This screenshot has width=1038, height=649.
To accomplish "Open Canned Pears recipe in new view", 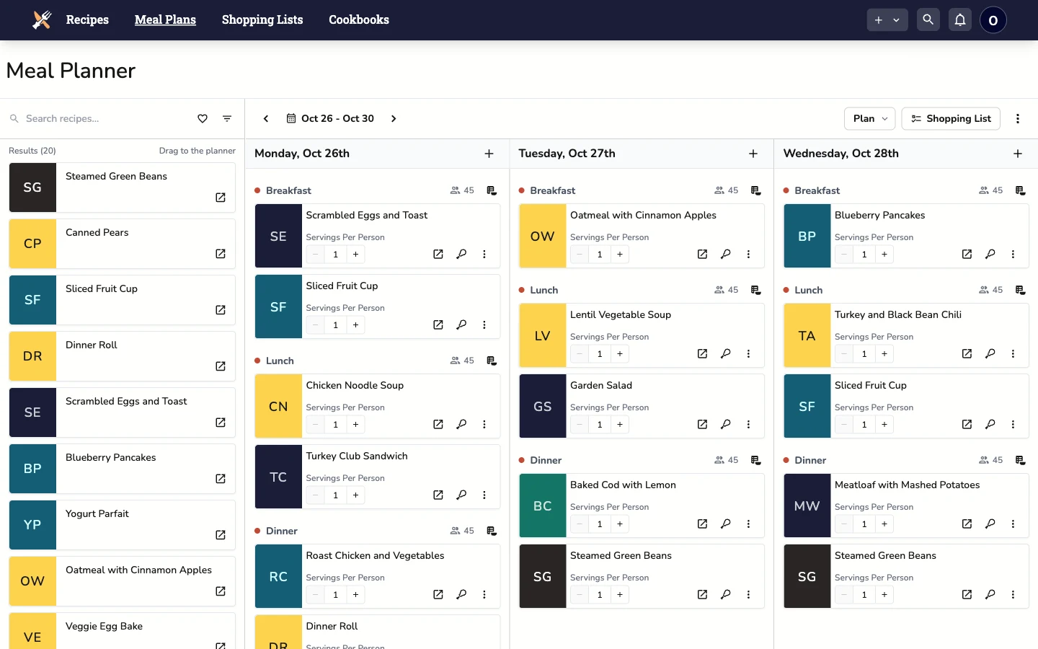I will pyautogui.click(x=221, y=254).
